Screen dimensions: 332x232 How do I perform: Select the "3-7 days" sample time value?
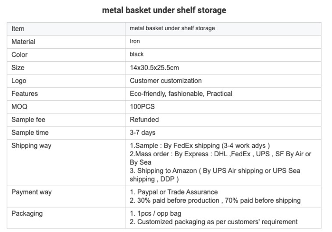143,133
